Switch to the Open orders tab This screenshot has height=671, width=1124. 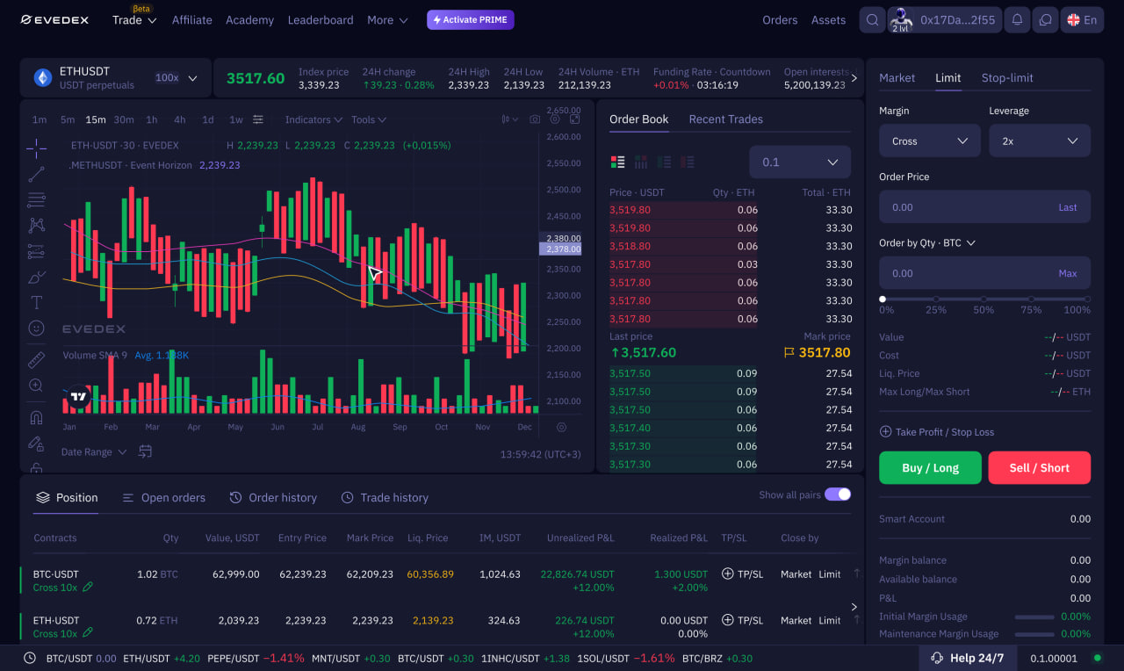[x=163, y=498]
